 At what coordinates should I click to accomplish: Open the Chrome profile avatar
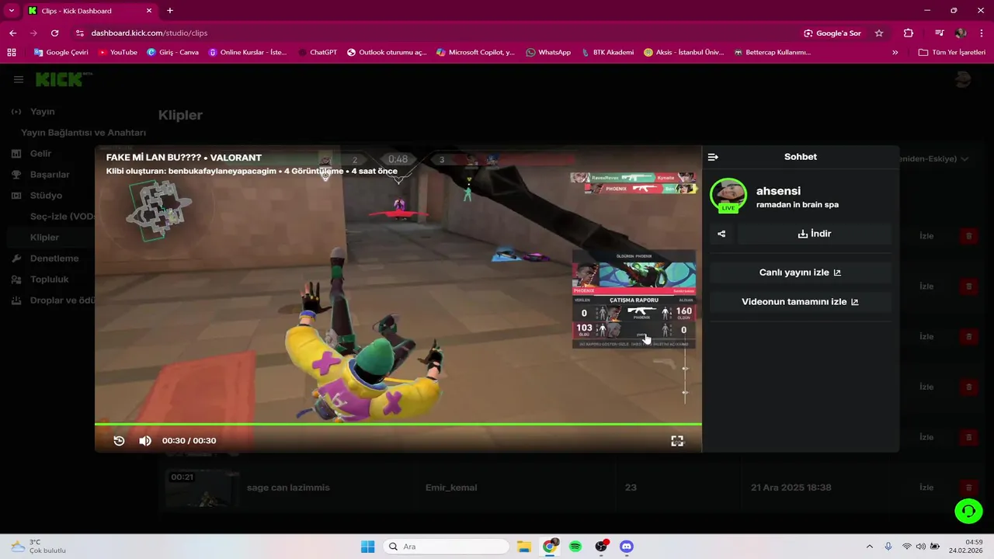pos(961,33)
